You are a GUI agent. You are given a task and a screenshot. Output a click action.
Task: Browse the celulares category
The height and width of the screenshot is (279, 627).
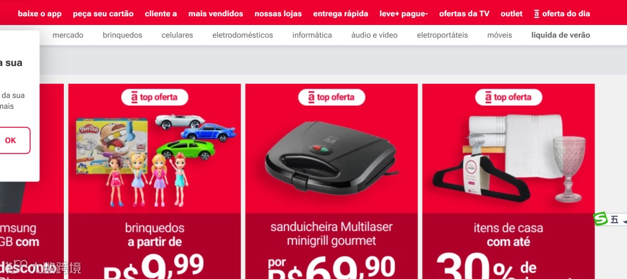pyautogui.click(x=177, y=35)
